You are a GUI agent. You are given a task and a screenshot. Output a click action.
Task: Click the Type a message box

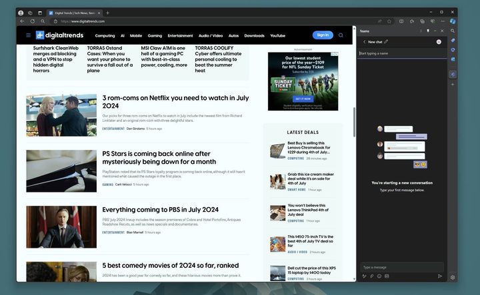pyautogui.click(x=402, y=268)
